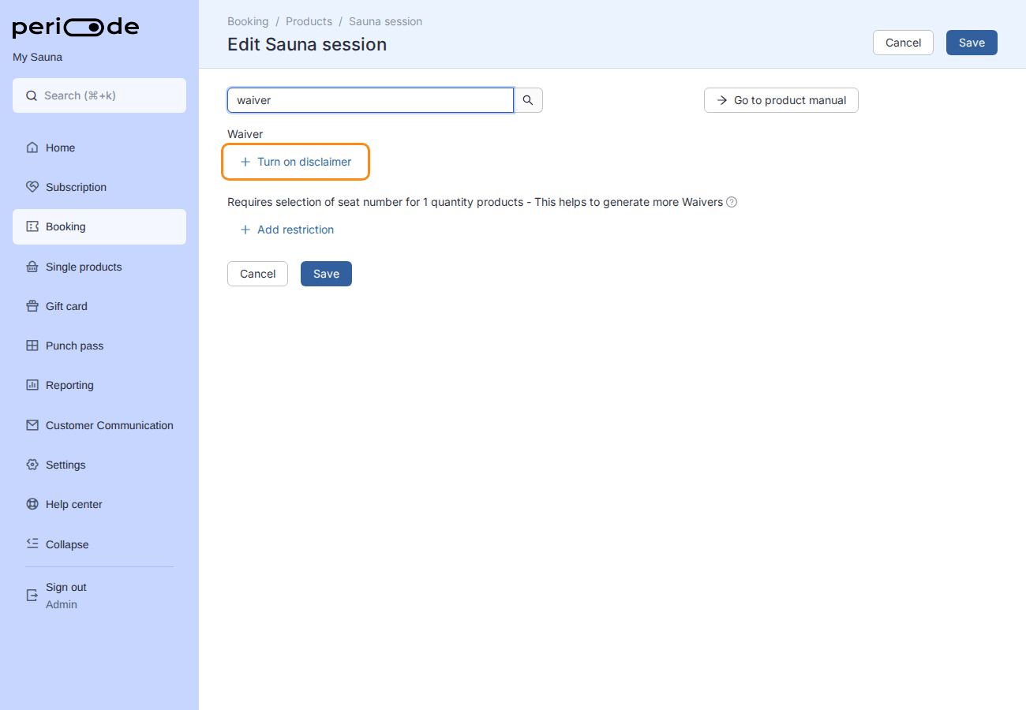Click the Reporting chart icon
This screenshot has height=710, width=1026.
point(32,385)
